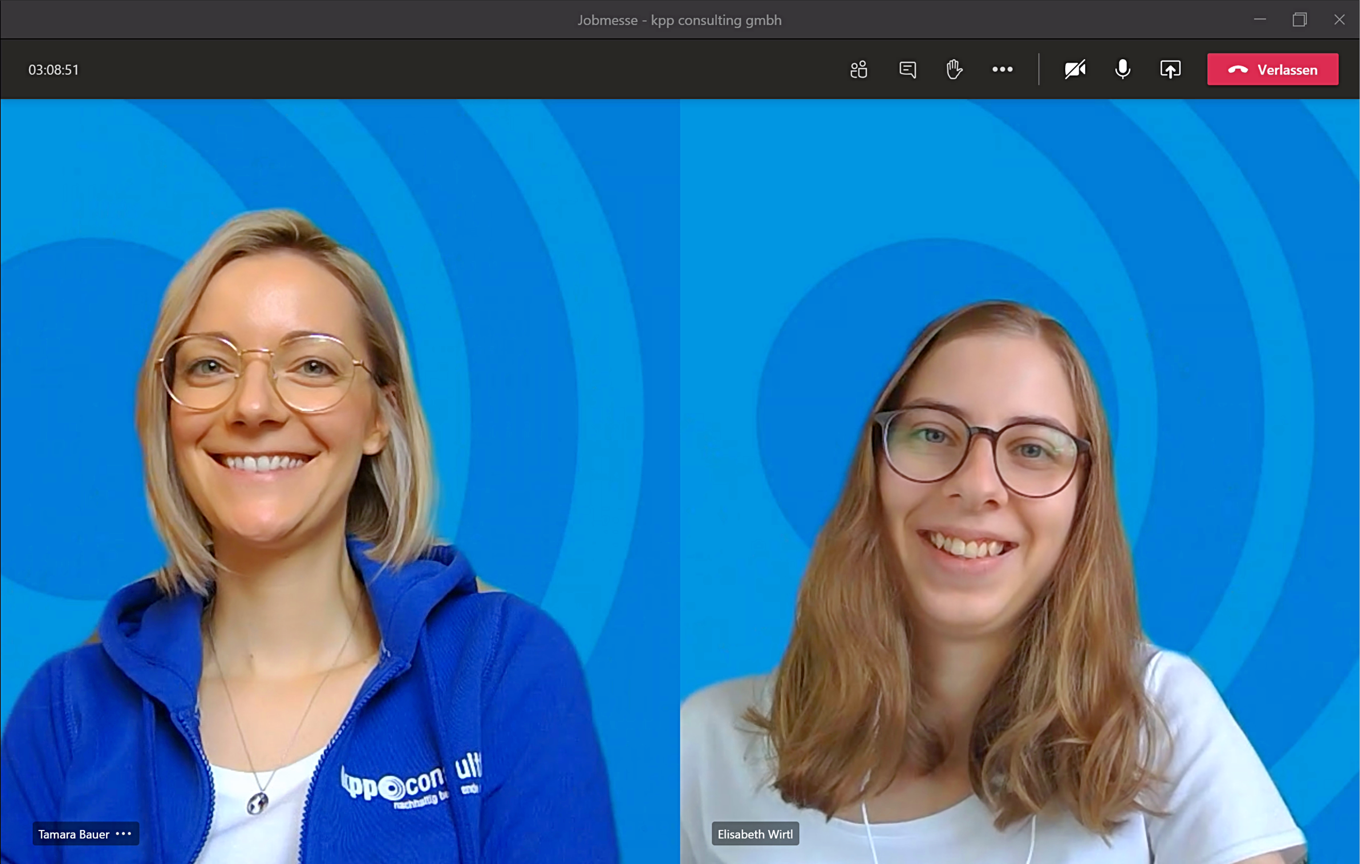Open the meeting chat
This screenshot has width=1360, height=864.
(907, 69)
